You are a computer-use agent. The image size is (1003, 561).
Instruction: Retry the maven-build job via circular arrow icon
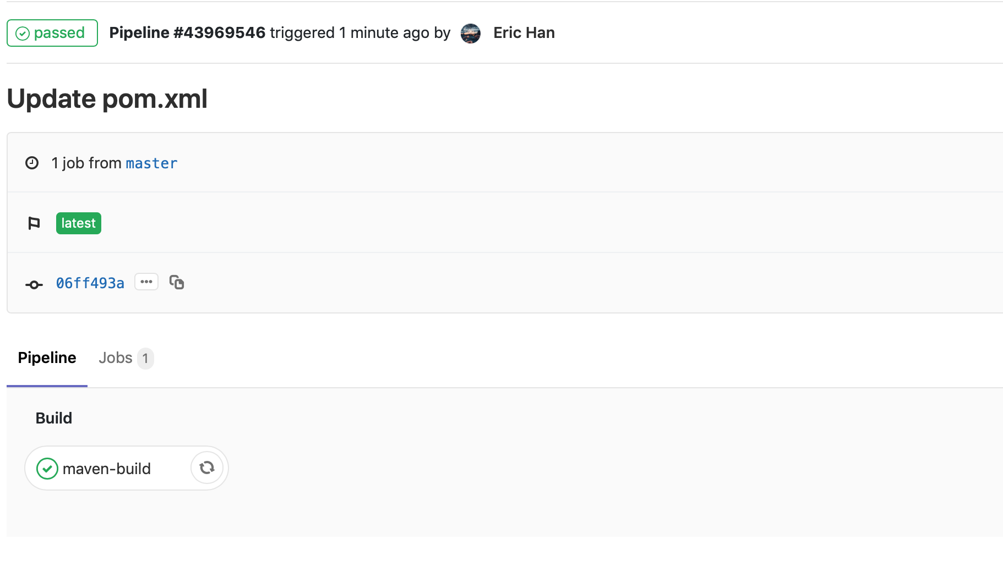pos(207,468)
